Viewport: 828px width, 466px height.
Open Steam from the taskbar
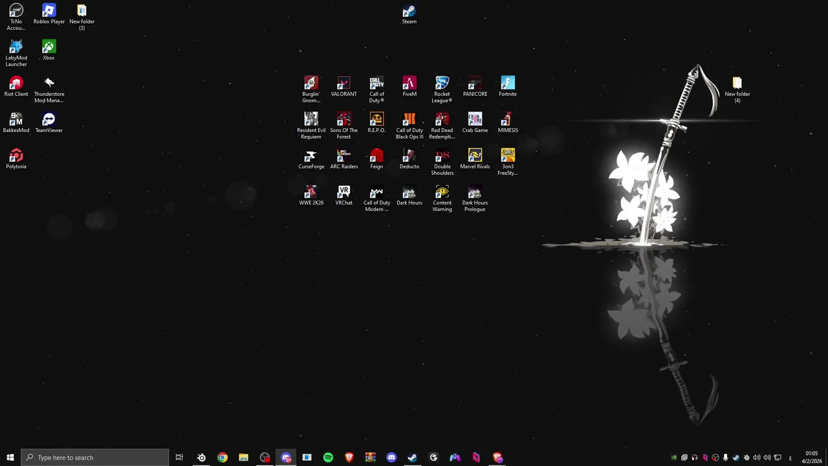(412, 458)
